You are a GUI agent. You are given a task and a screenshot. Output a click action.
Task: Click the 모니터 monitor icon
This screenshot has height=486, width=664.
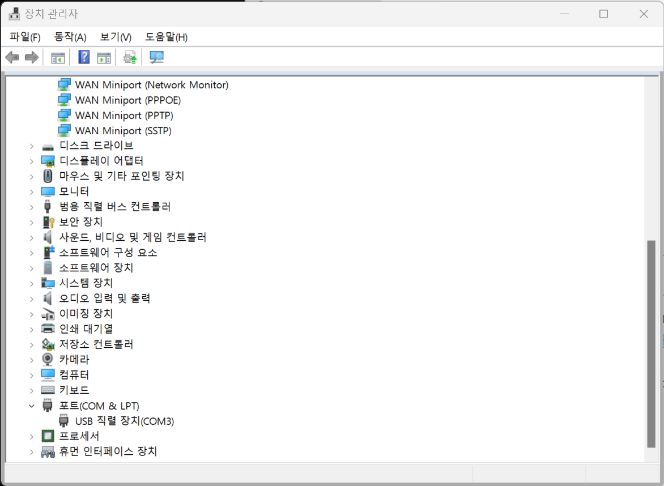(48, 192)
